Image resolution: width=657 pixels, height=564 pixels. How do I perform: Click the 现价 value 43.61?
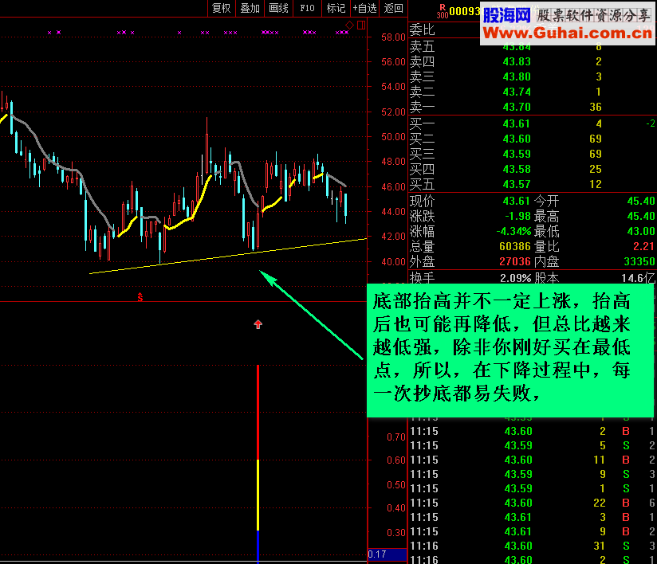click(517, 201)
